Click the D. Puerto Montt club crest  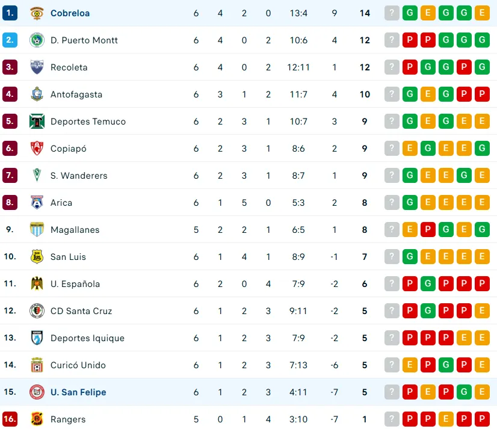(x=37, y=40)
